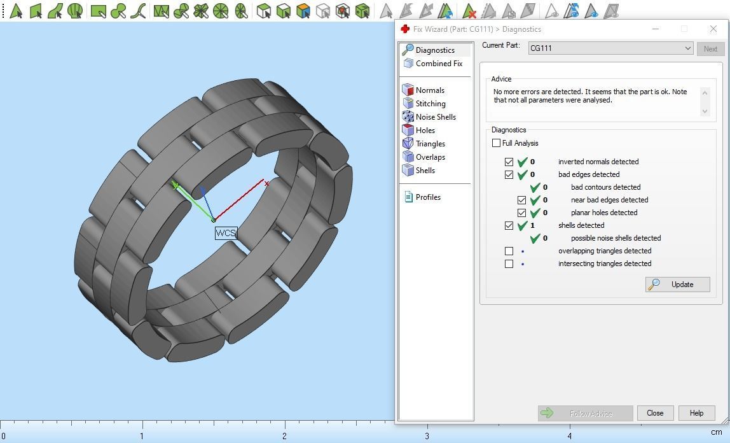Pick the blob-shaped mesh brush tool
The height and width of the screenshot is (443, 730).
(181, 10)
